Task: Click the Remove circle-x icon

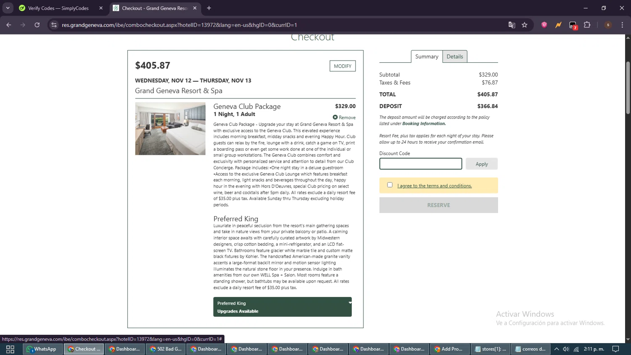Action: point(335,117)
